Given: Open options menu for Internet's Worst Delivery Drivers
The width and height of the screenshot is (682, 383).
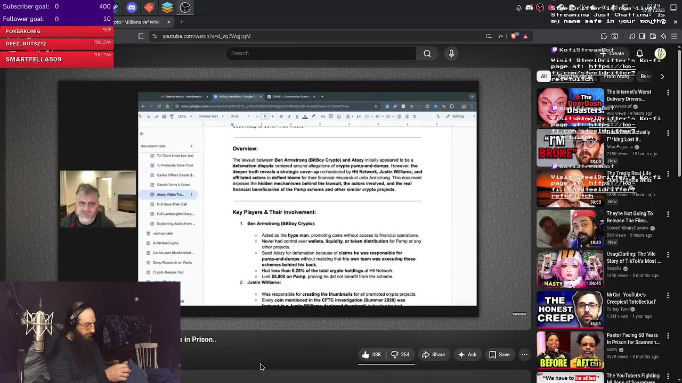Looking at the screenshot, I should (668, 93).
